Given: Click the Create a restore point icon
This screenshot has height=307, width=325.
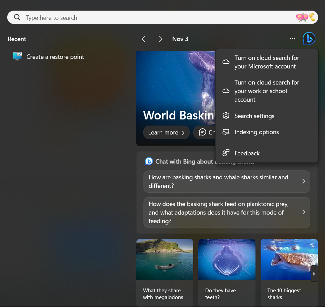Looking at the screenshot, I should click(17, 56).
